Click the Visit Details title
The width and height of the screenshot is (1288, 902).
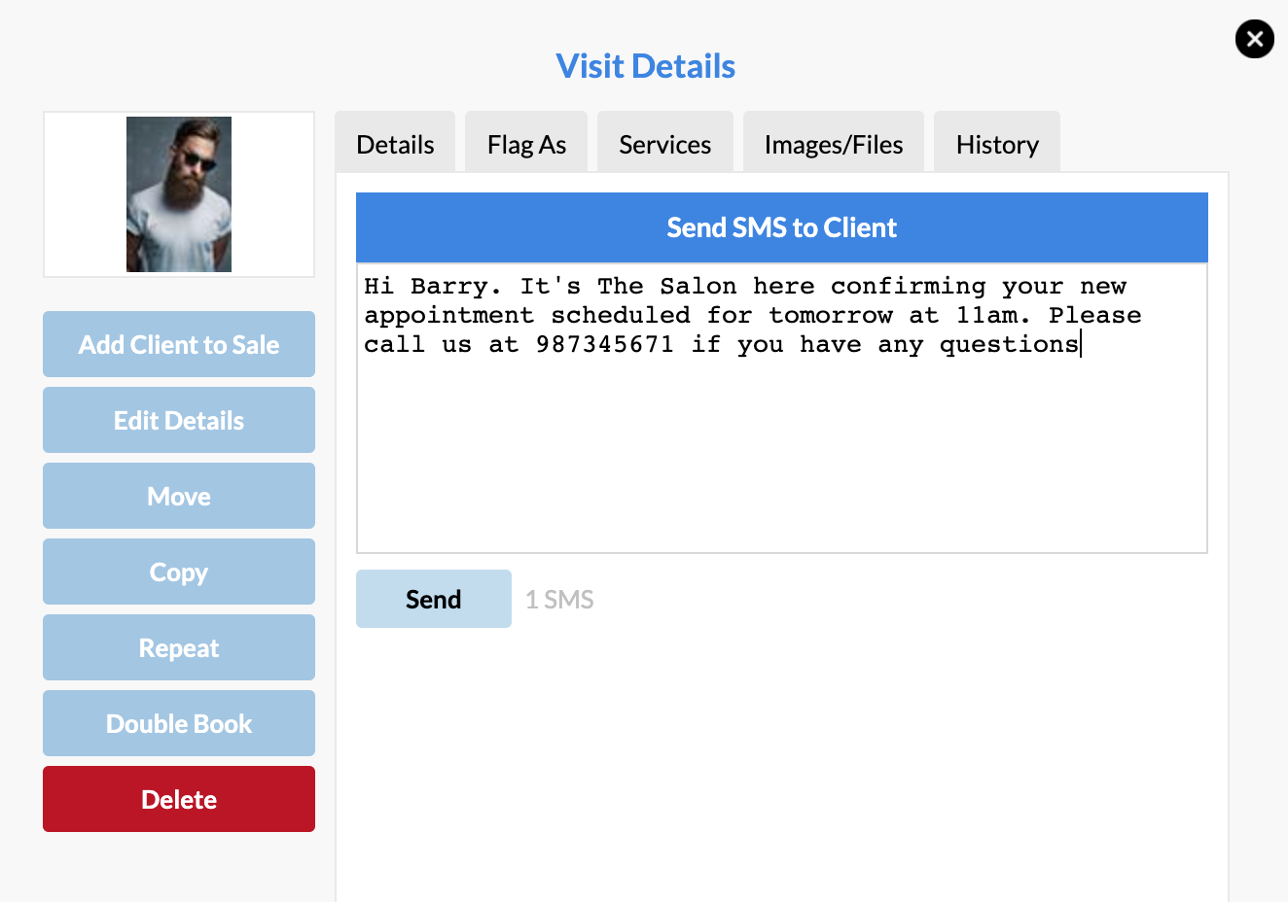click(x=645, y=65)
